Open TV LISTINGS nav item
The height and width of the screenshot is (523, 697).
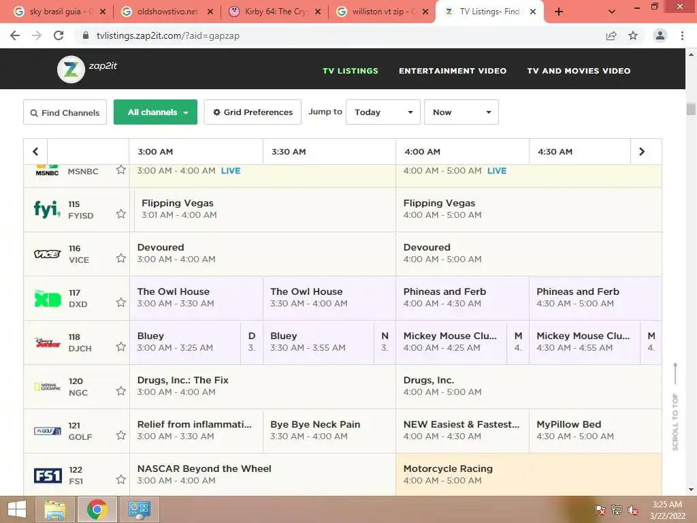[351, 71]
